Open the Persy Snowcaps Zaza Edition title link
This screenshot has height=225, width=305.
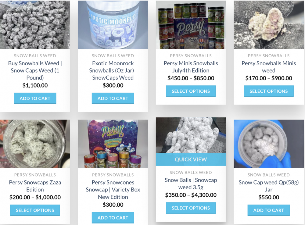[x=35, y=186]
